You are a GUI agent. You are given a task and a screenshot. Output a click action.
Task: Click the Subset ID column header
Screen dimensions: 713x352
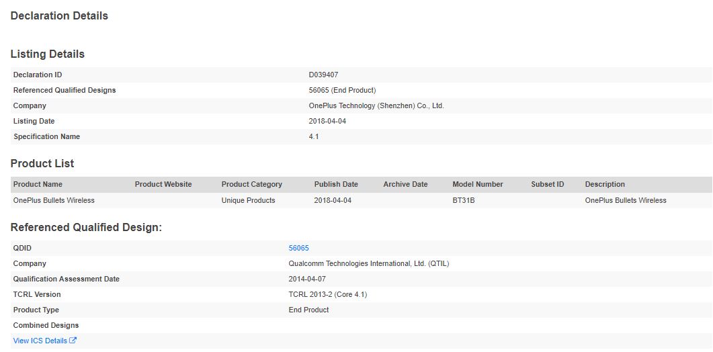548,184
